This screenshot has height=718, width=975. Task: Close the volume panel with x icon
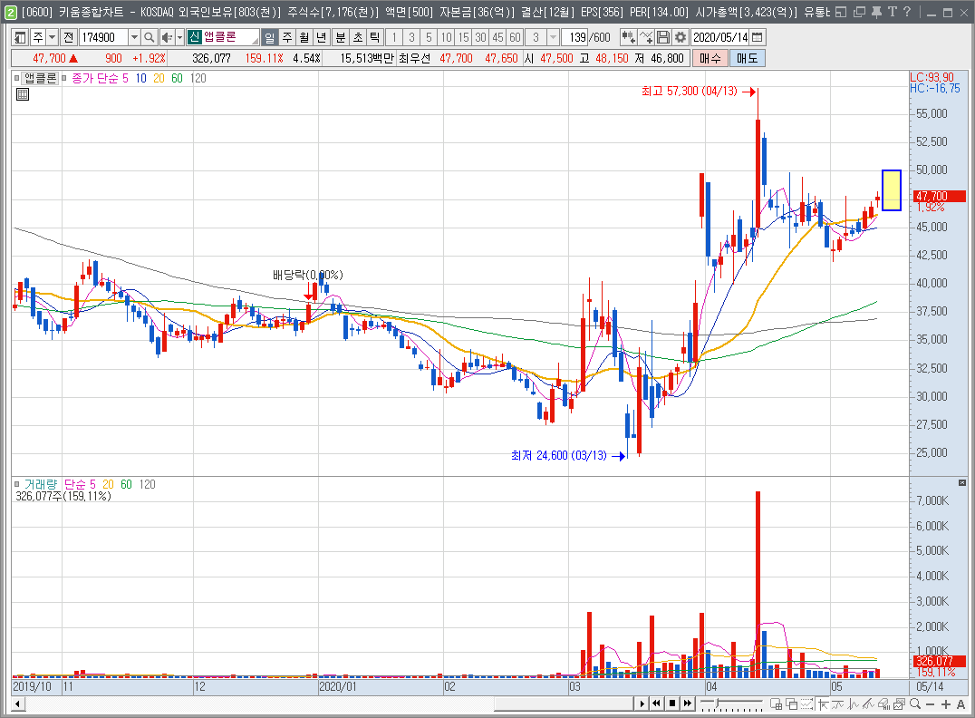click(962, 483)
